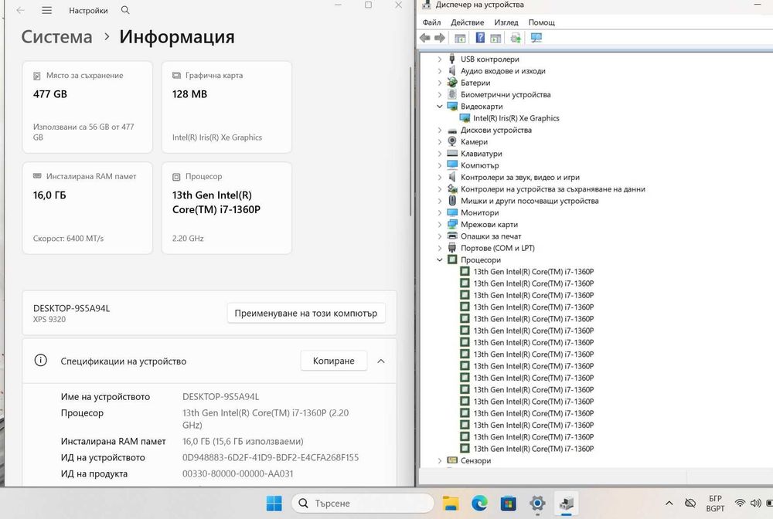Select Контролери на устройства за съхраняване на данни
This screenshot has height=519, width=773.
point(553,189)
